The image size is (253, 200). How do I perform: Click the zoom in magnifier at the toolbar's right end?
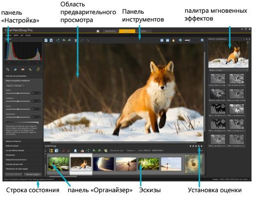click(202, 40)
